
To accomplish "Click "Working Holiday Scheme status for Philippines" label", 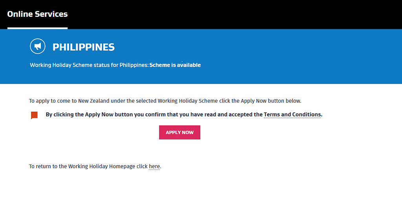I will click(89, 65).
